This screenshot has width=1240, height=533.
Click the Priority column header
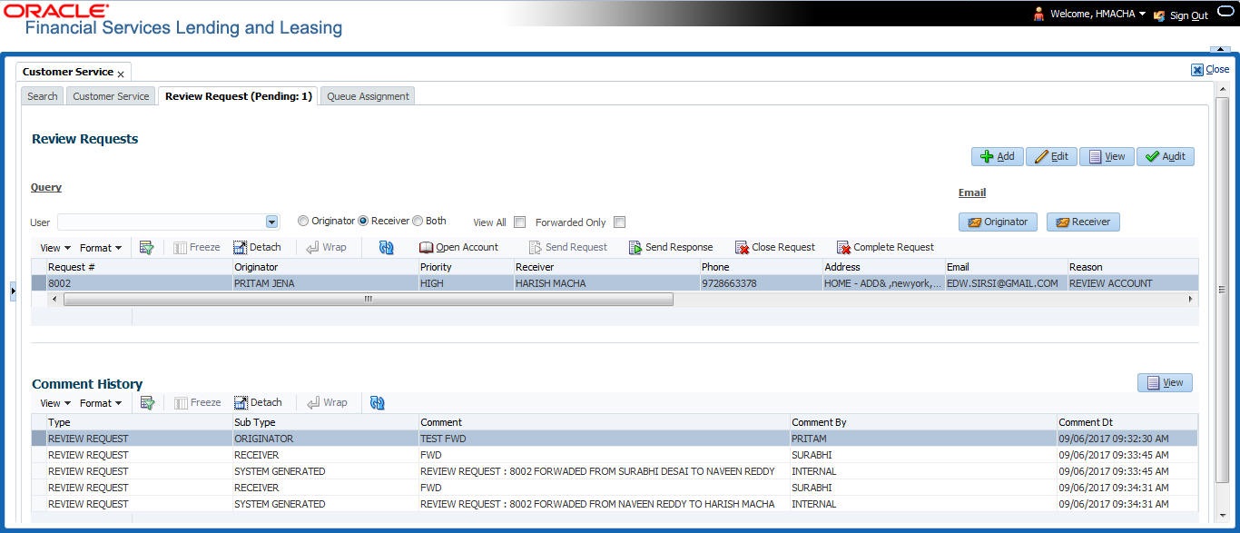click(x=465, y=267)
